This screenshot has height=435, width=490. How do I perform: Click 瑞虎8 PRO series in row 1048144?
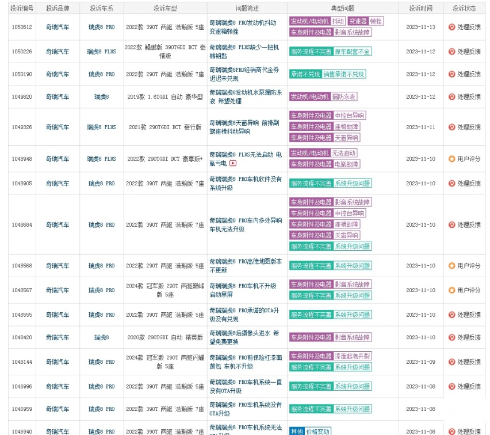point(101,362)
